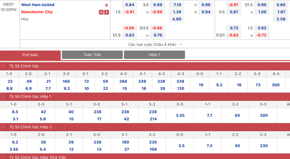Bet second-half 2-2 at 40

237,146
